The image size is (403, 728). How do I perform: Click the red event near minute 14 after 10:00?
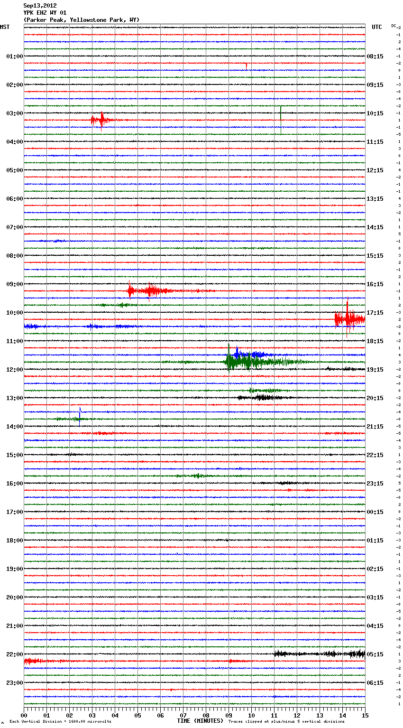(x=349, y=319)
